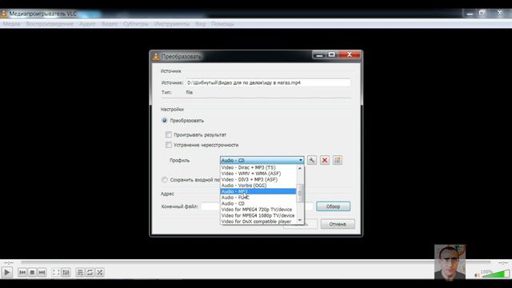Click VLC cone icon in main title bar
This screenshot has height=288, width=512.
(x=3, y=14)
